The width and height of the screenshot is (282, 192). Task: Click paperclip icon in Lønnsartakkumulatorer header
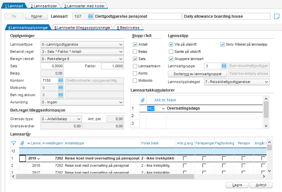point(143,100)
